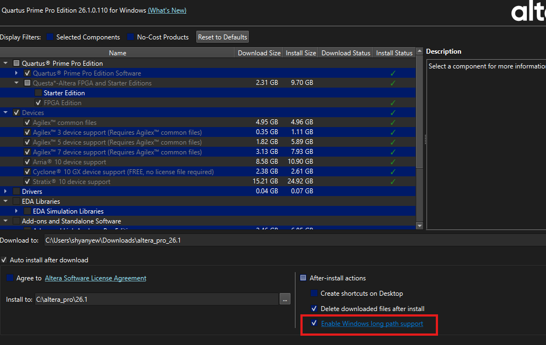This screenshot has height=345, width=546.
Task: Uncheck Arria 10 device support
Action: coord(27,162)
